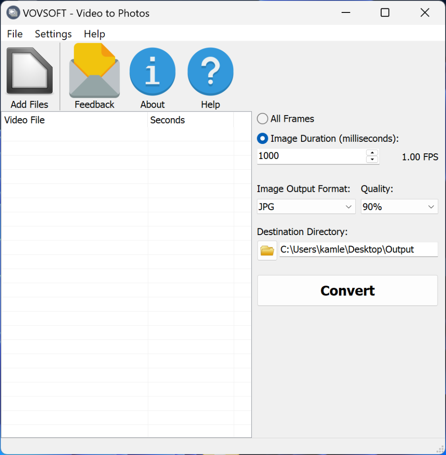
Task: Open the Feedback envelope icon
Action: [94, 72]
